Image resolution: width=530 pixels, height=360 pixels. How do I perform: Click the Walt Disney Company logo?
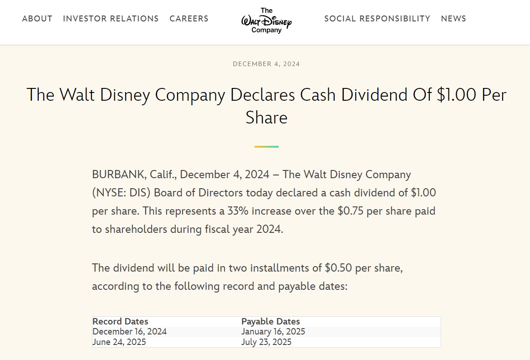click(266, 21)
